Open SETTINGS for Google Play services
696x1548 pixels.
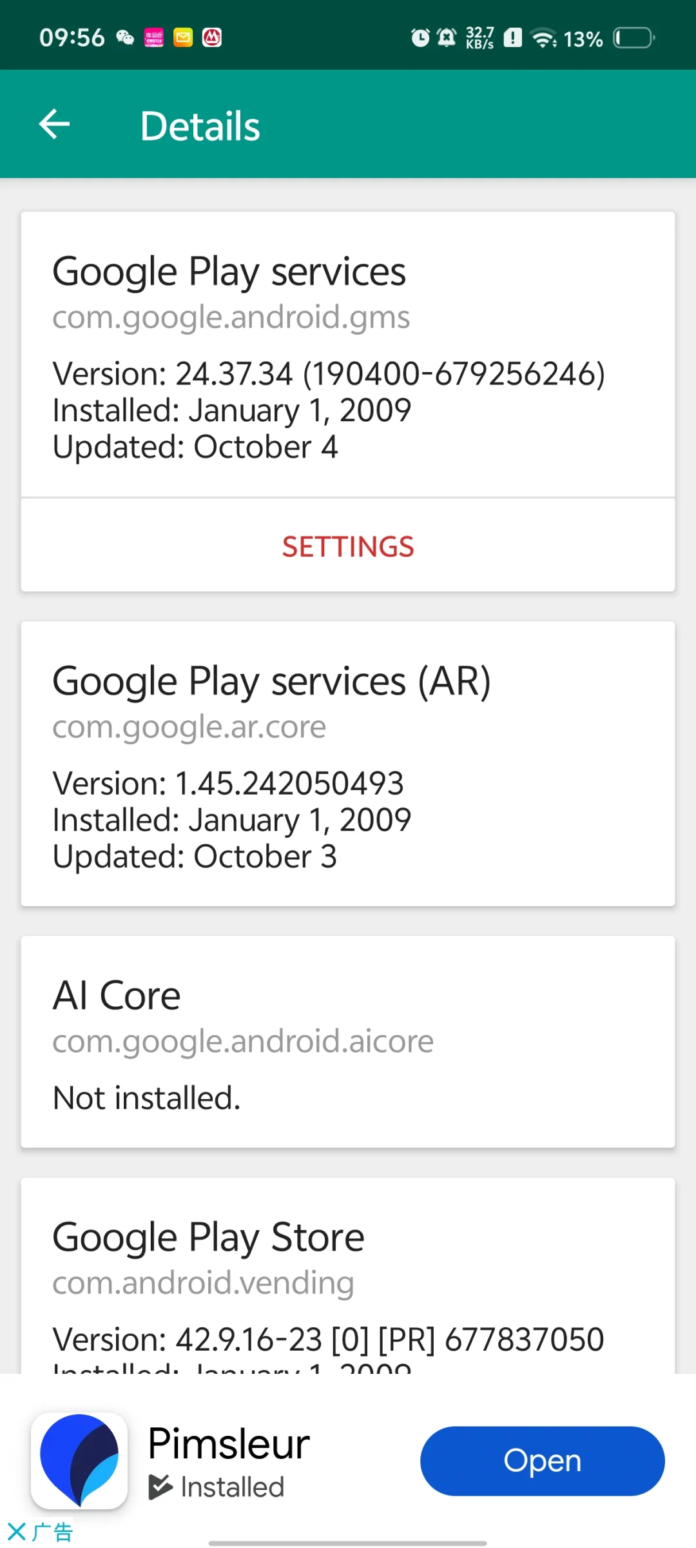coord(348,546)
